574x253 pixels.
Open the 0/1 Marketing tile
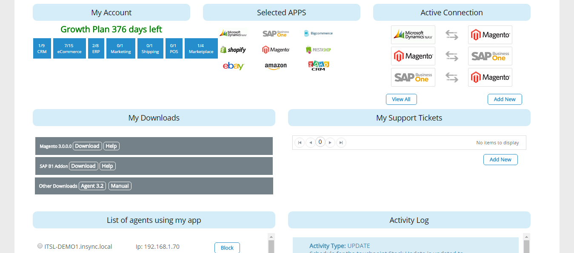tap(121, 48)
